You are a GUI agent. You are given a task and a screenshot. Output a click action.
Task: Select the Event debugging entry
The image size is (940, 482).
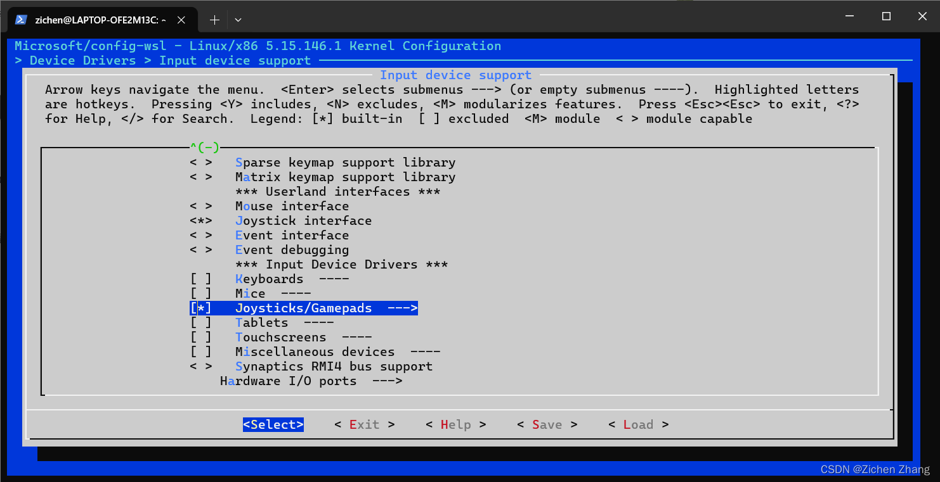292,250
